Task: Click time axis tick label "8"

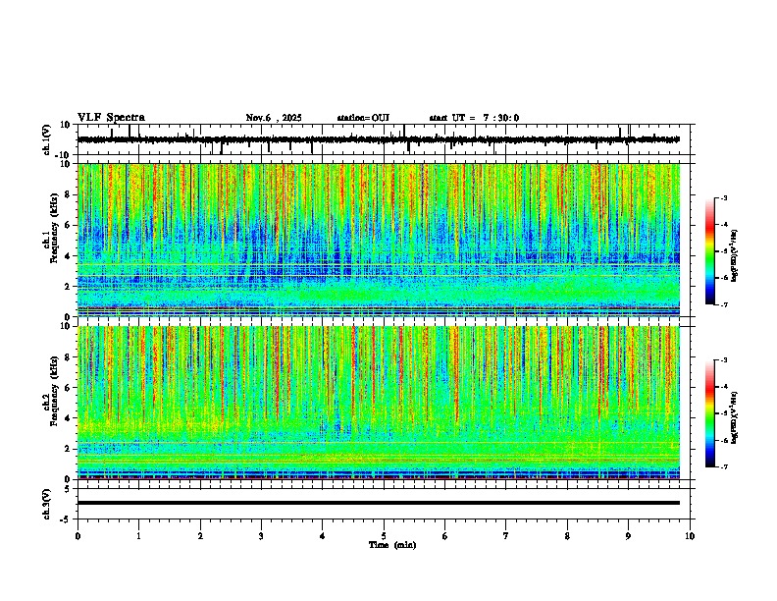Action: tap(567, 536)
